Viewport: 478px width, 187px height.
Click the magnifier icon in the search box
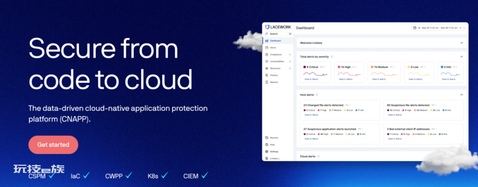tap(266, 34)
